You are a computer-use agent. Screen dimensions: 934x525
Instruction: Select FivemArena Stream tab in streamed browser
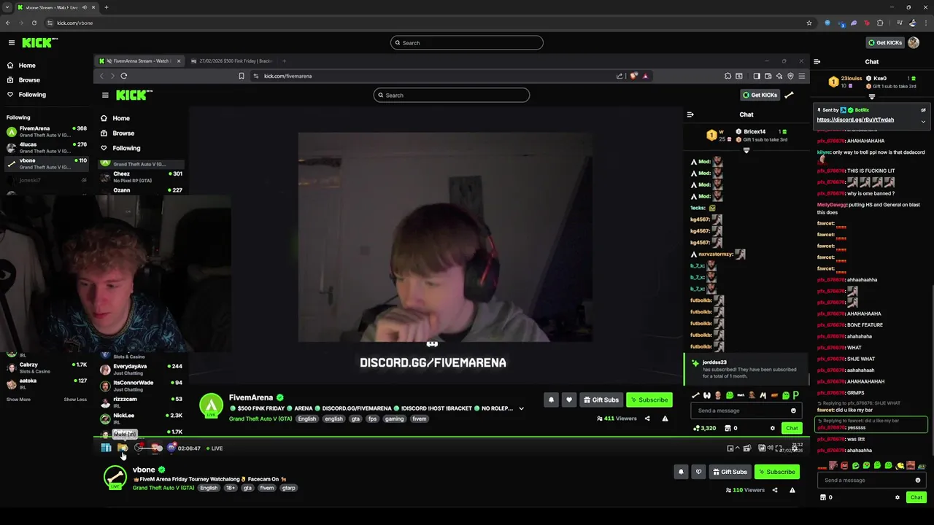pyautogui.click(x=139, y=61)
